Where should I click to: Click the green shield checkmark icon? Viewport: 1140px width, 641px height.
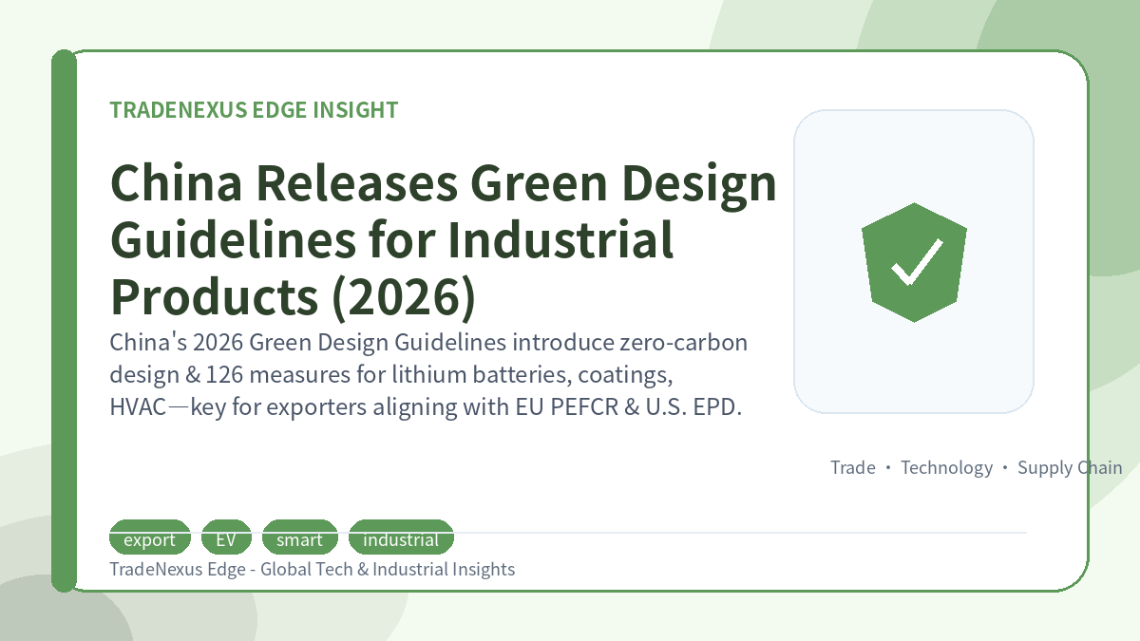(914, 262)
